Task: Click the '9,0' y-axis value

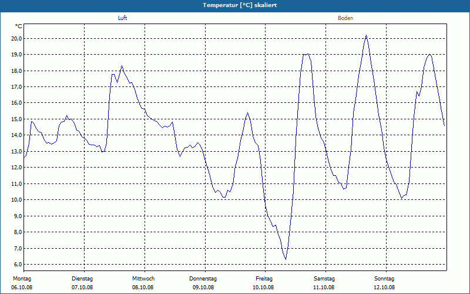Action: pos(18,216)
